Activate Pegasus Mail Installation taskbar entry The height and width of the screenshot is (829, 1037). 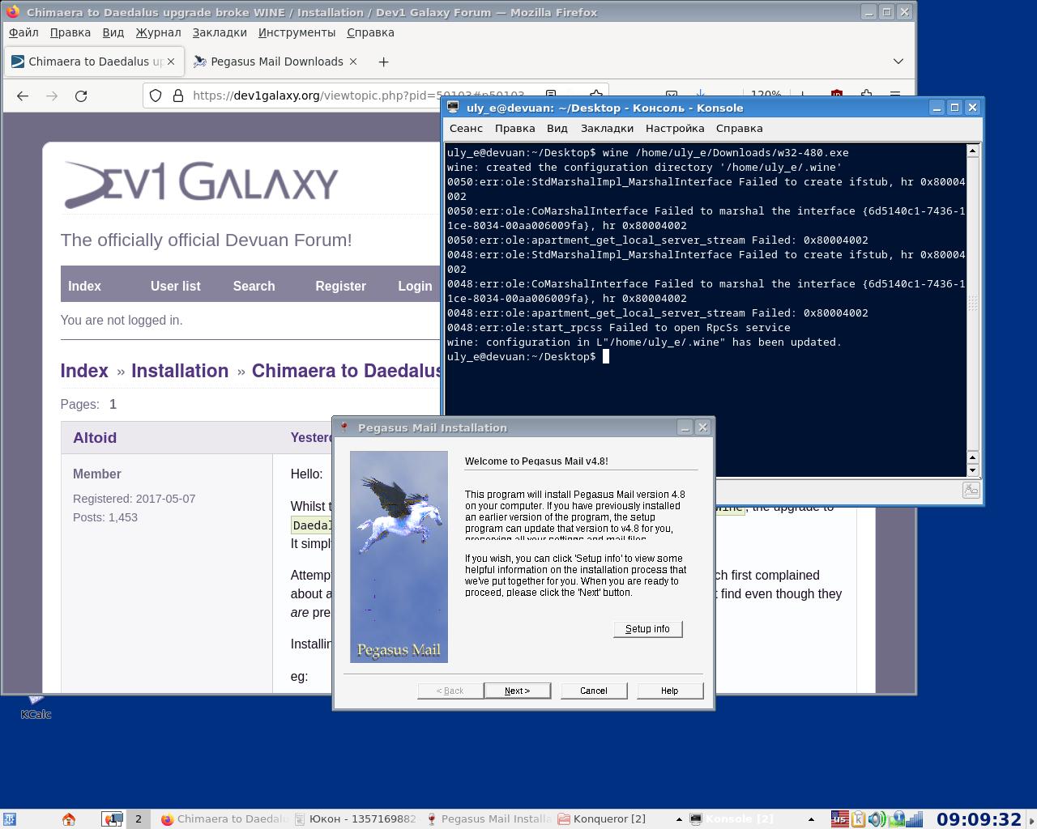[489, 819]
